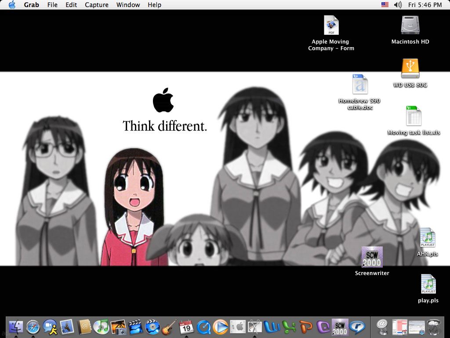Restore the minimized iCal window in Dock
450x338 pixels.
(x=399, y=327)
